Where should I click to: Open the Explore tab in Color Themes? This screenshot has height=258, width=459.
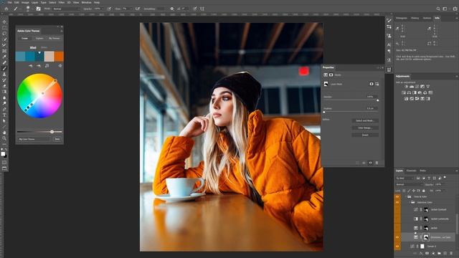coord(39,38)
